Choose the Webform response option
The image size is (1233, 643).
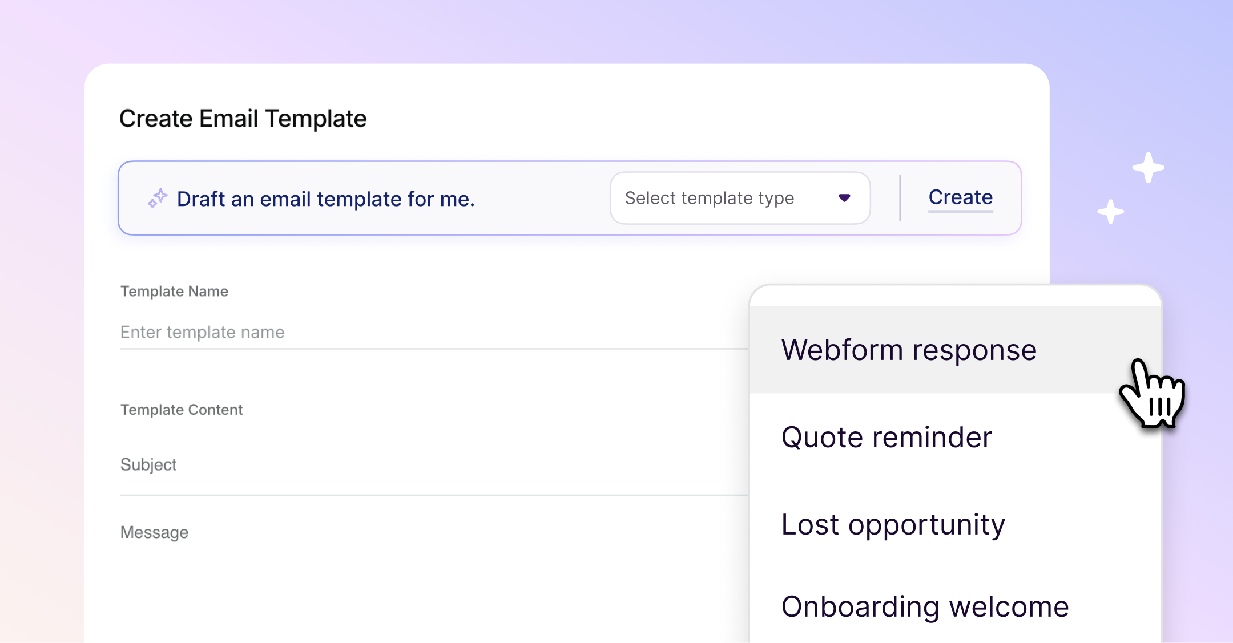(908, 350)
